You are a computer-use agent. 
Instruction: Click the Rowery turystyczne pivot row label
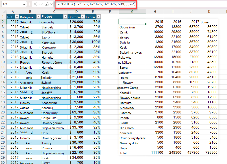coord(133,138)
